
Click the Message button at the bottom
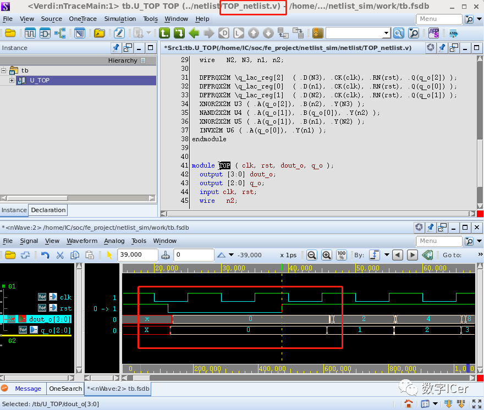tap(28, 389)
